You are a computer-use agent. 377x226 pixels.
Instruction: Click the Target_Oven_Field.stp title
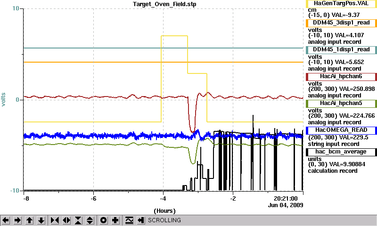(x=164, y=4)
